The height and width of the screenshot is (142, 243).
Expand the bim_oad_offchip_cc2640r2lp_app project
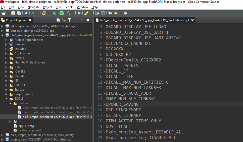pos(2,31)
